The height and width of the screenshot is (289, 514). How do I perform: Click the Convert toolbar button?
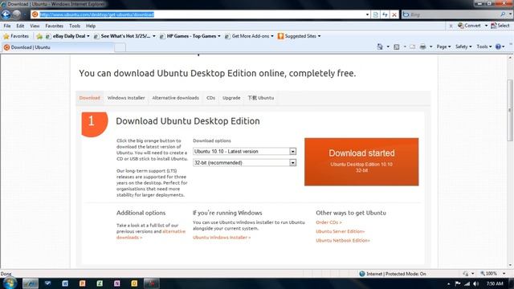[x=470, y=26]
